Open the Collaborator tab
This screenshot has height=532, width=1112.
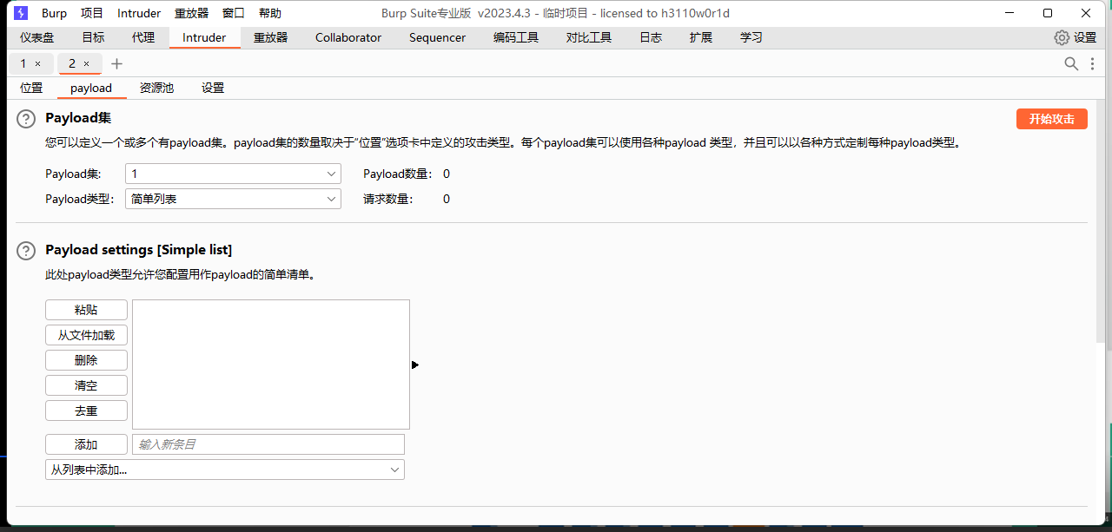pyautogui.click(x=348, y=37)
